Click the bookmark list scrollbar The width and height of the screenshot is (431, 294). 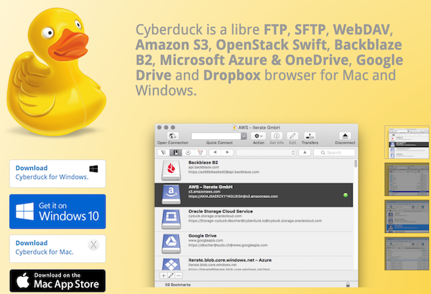point(356,163)
